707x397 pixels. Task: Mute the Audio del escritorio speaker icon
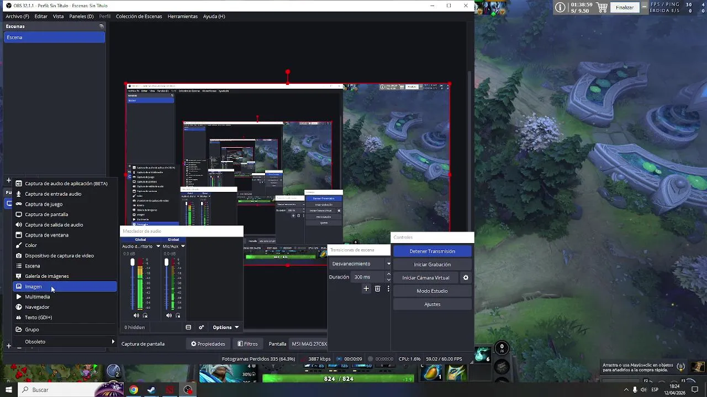(136, 315)
